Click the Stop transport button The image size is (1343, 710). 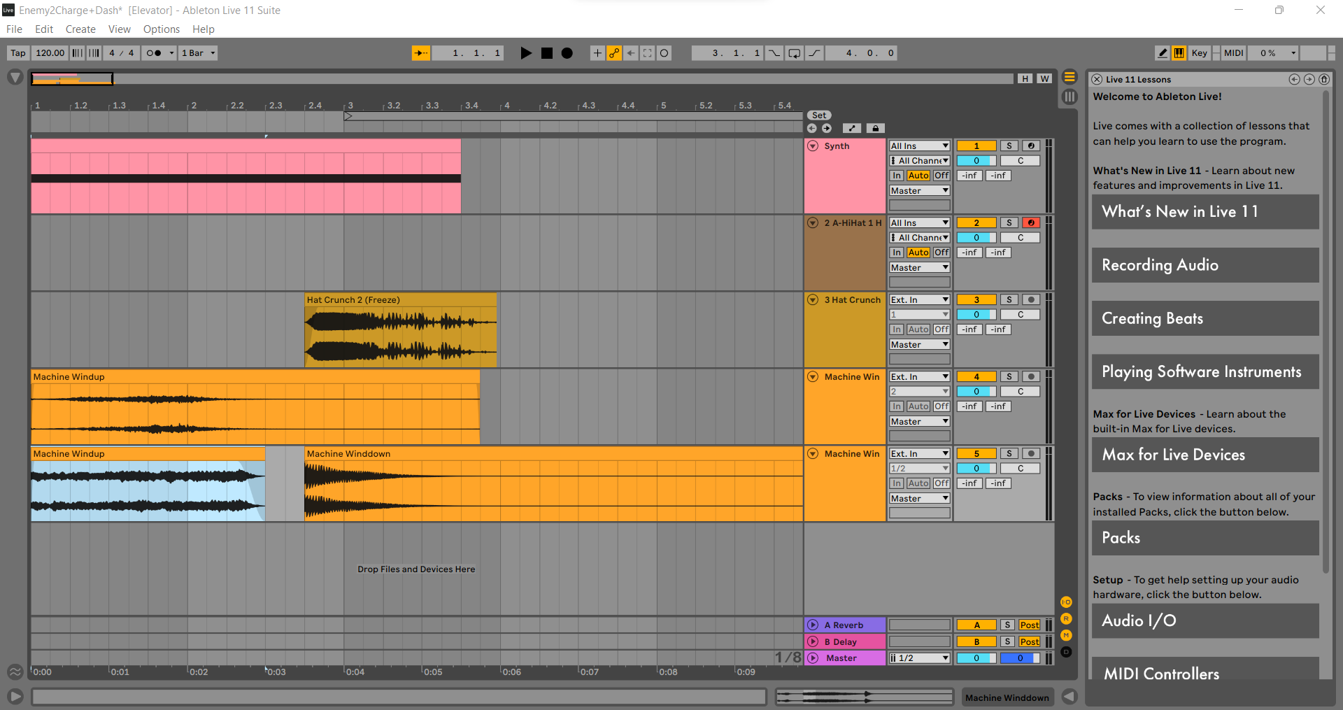coord(547,53)
